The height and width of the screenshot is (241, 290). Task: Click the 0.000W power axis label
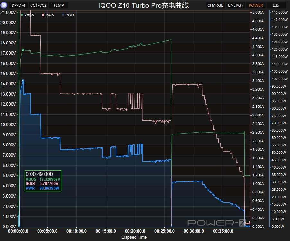coord(278,227)
